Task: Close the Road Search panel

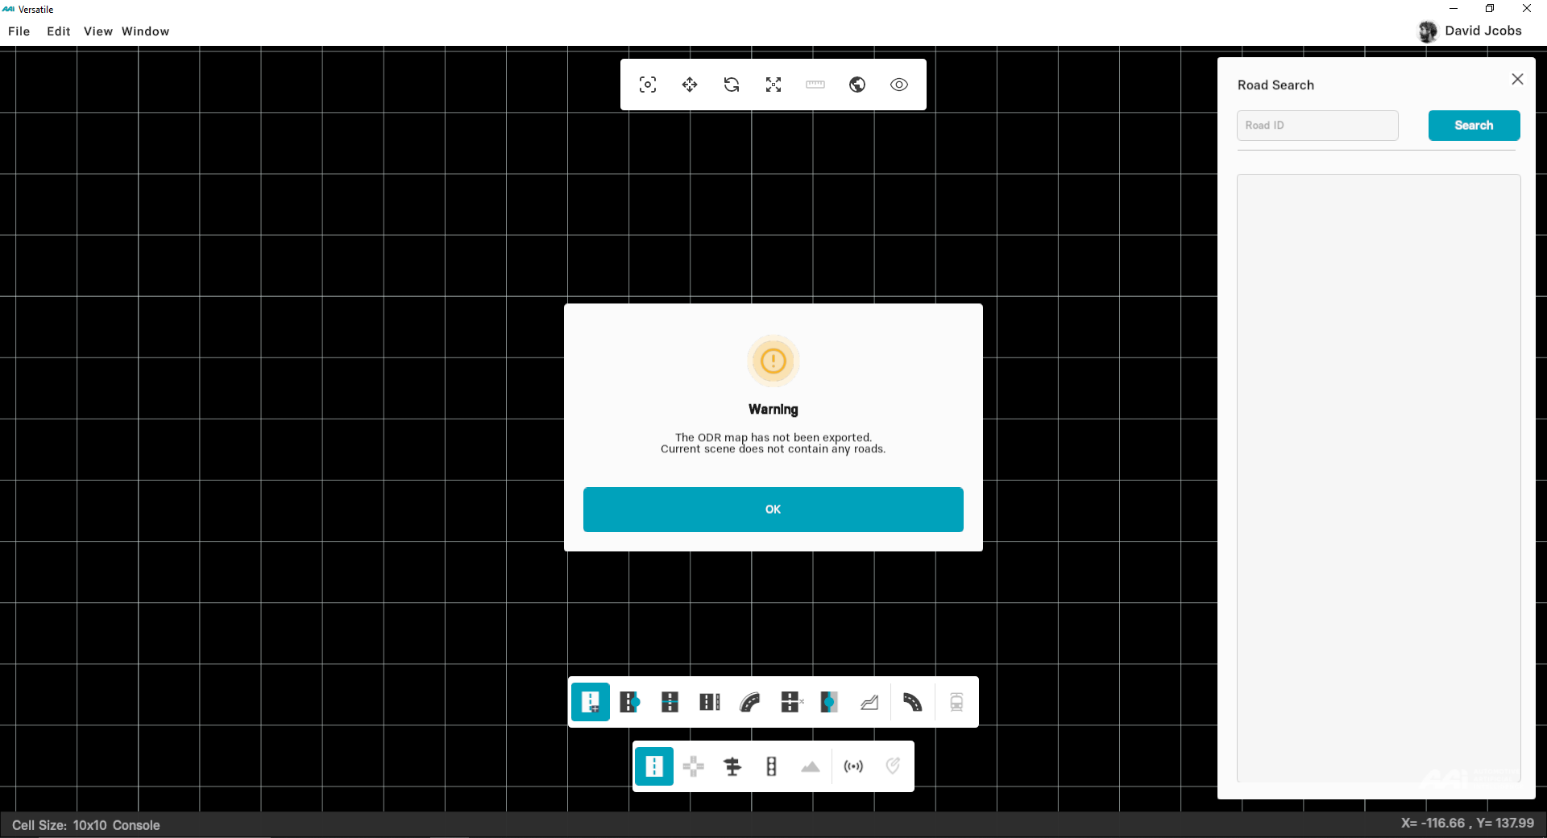Action: 1517,79
